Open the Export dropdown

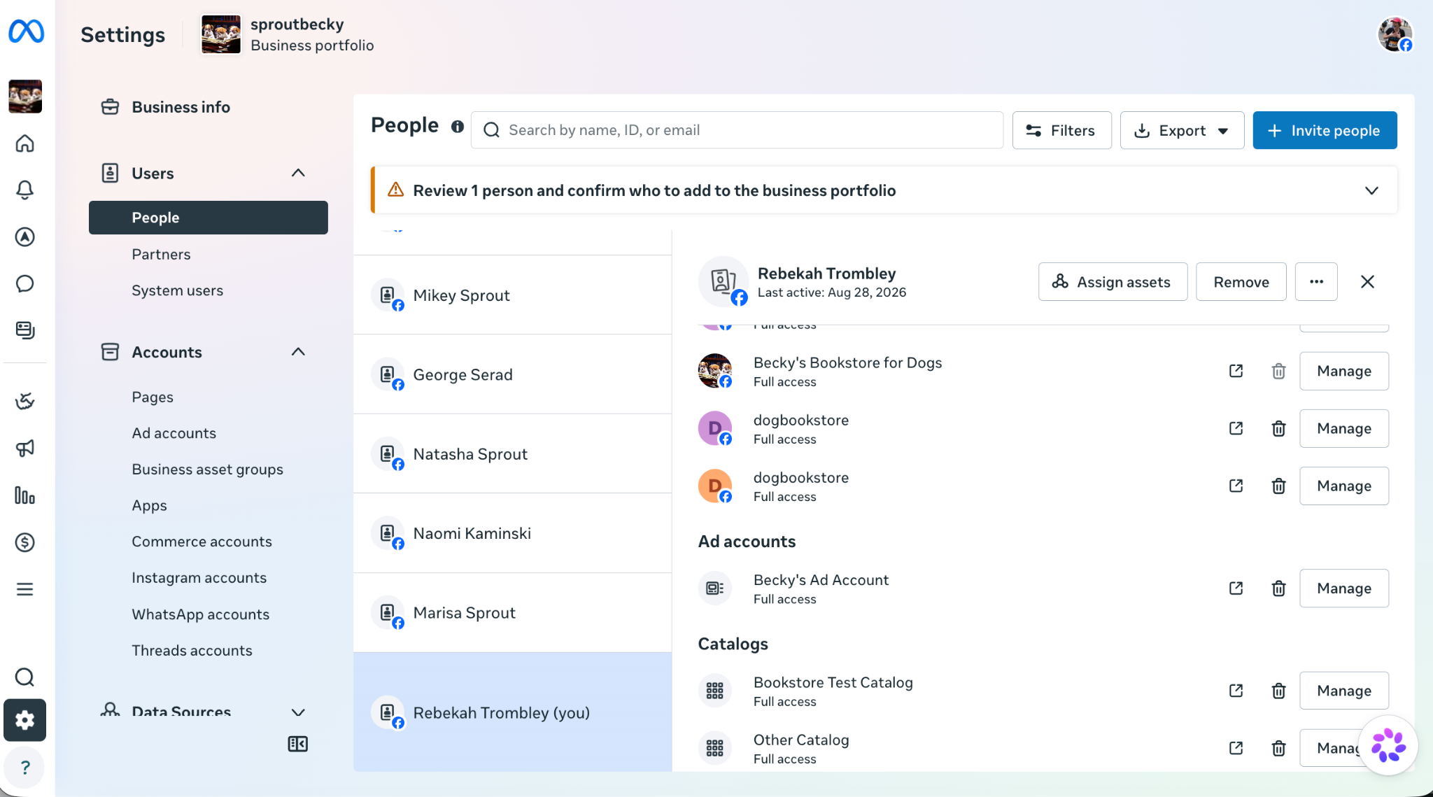1182,130
